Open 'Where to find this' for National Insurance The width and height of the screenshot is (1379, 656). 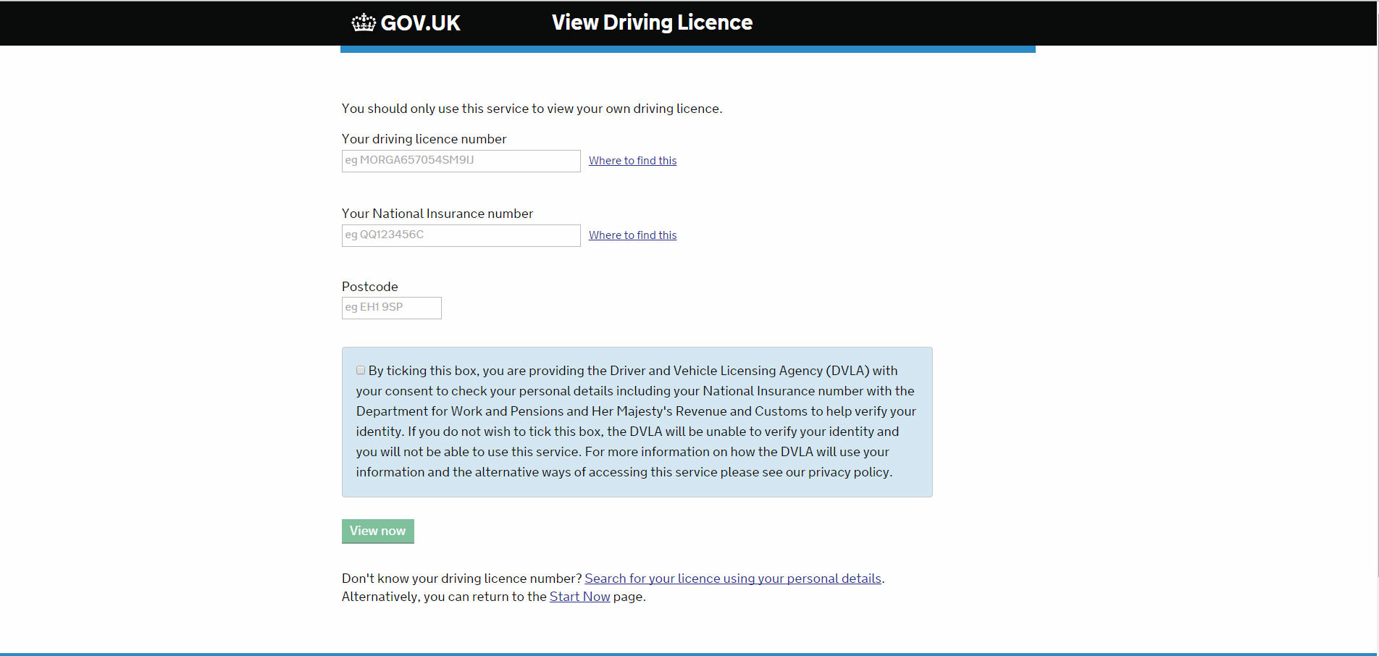tap(632, 235)
